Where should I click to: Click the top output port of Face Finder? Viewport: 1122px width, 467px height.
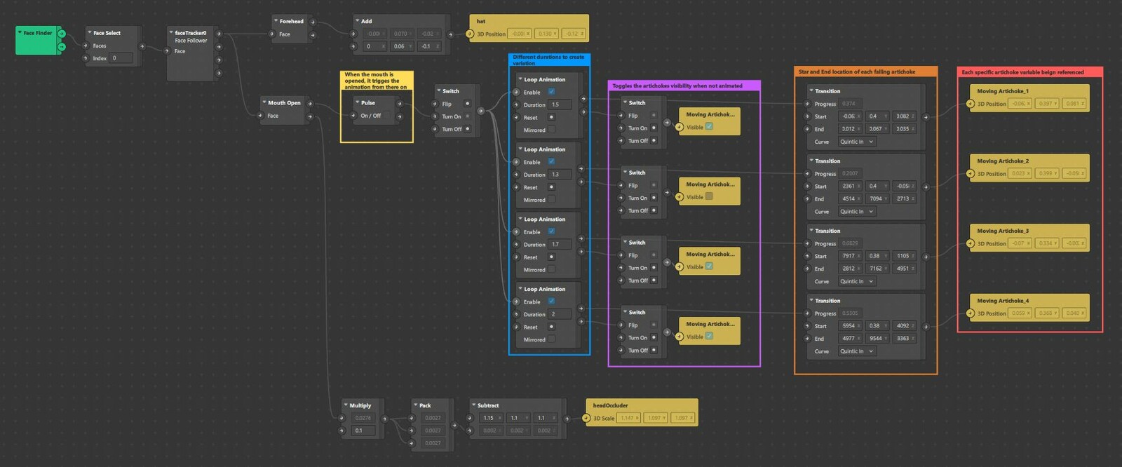[62, 34]
